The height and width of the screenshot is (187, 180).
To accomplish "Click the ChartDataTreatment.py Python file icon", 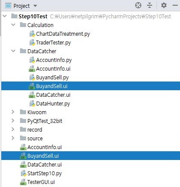I will [32, 34].
